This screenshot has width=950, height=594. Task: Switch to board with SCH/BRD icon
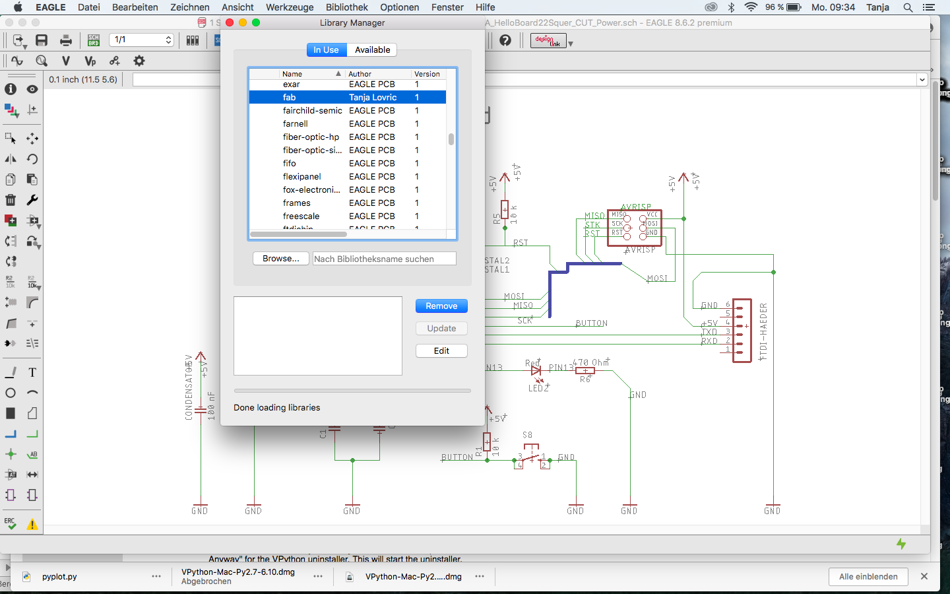(x=94, y=40)
